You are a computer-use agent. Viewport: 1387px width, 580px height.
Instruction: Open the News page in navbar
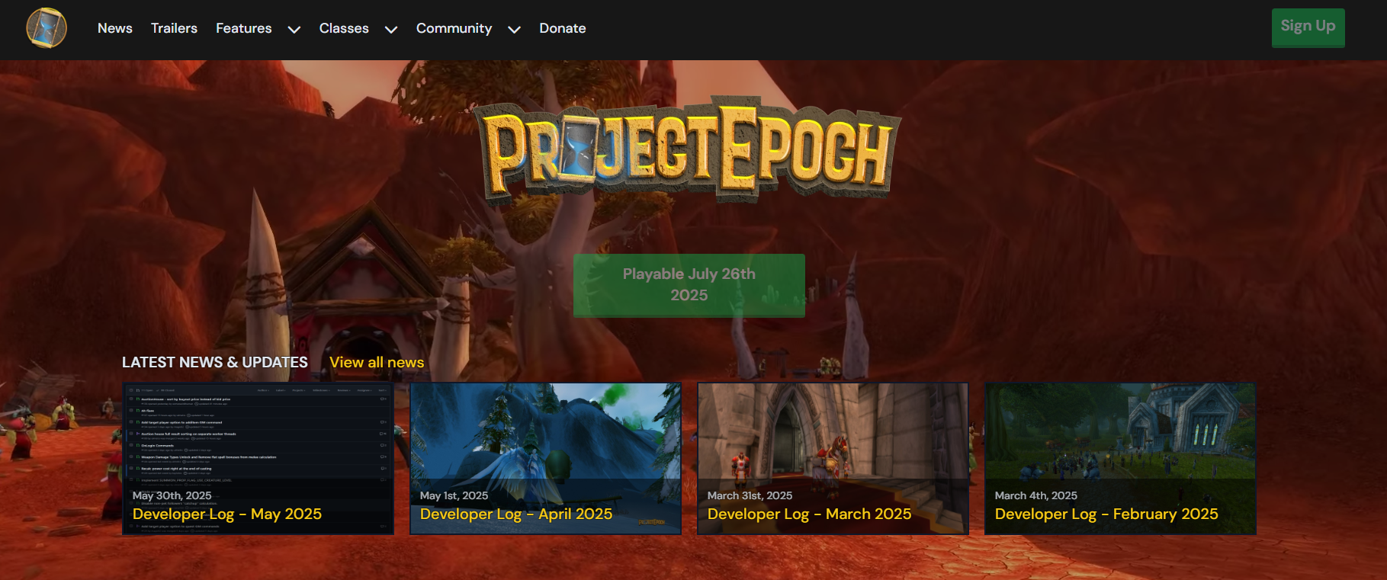tap(115, 28)
